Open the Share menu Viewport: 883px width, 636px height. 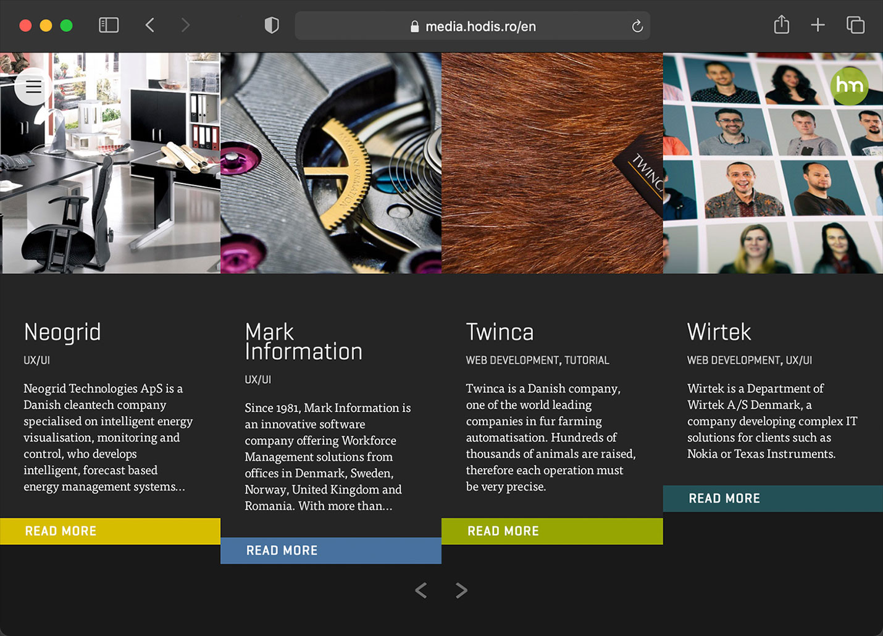point(782,25)
